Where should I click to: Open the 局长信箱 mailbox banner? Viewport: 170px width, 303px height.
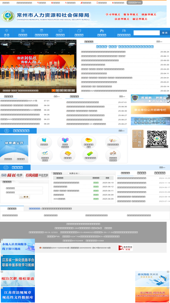[x=12, y=175]
